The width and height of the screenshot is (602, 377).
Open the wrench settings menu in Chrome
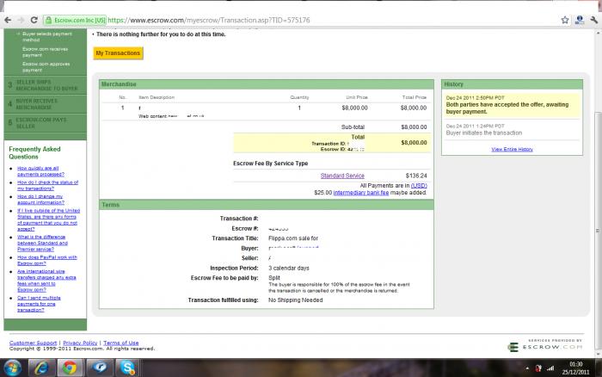[x=594, y=20]
